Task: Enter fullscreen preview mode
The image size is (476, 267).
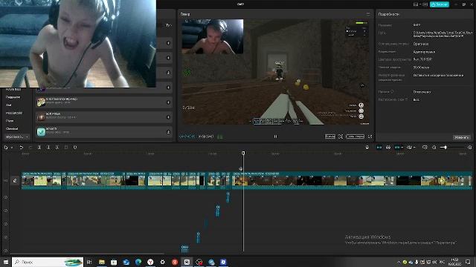Action: pos(370,136)
